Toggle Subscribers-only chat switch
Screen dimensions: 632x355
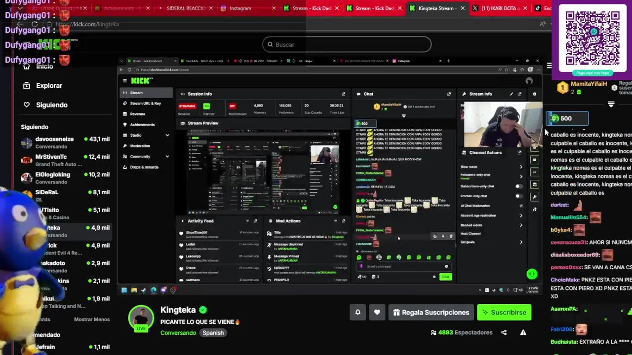click(x=519, y=186)
